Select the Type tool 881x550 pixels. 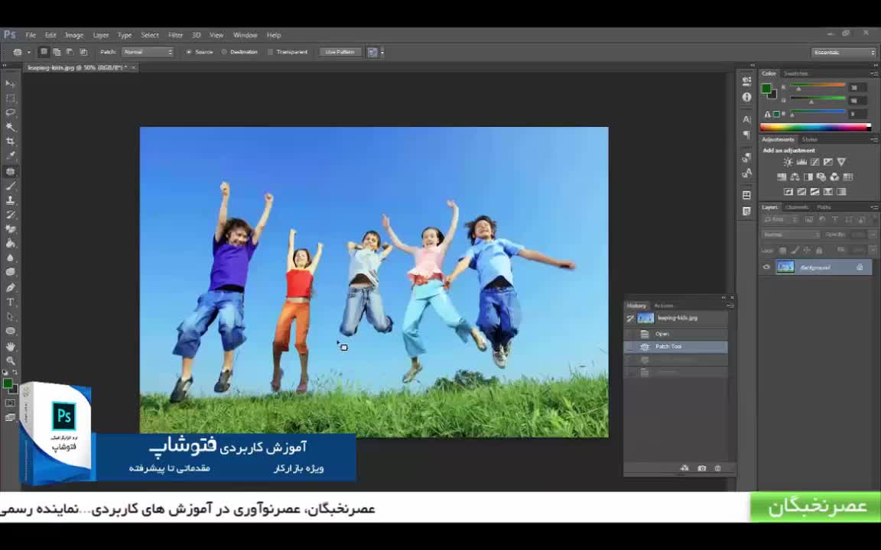pos(11,302)
